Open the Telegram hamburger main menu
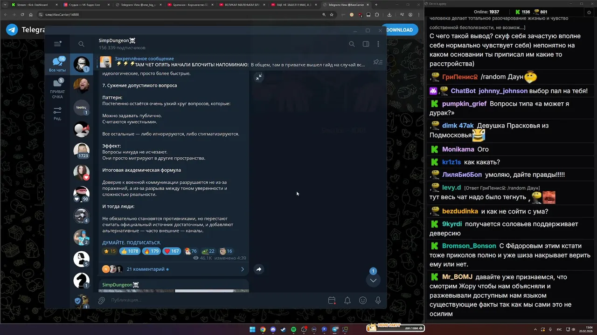The height and width of the screenshot is (335, 597). [x=57, y=44]
